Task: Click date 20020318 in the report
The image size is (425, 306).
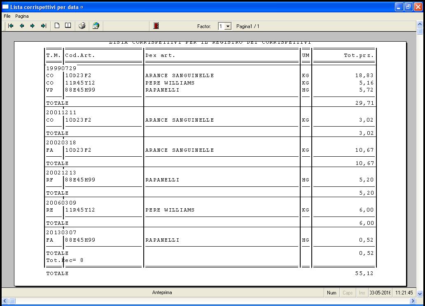Action: (x=61, y=143)
